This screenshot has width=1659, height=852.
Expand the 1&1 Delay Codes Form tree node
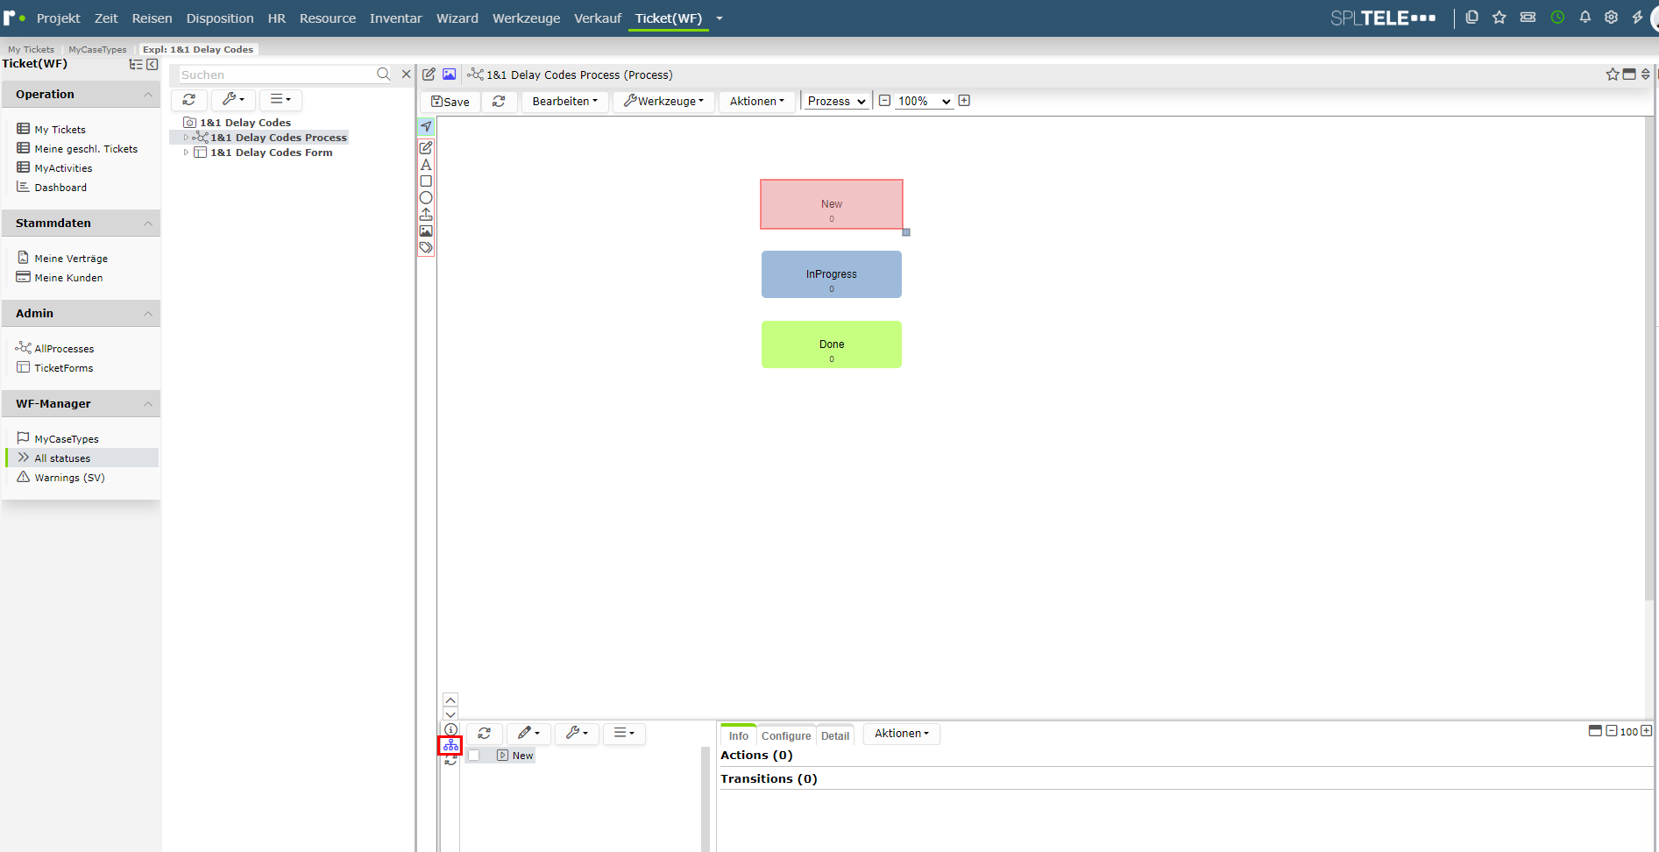pyautogui.click(x=186, y=153)
